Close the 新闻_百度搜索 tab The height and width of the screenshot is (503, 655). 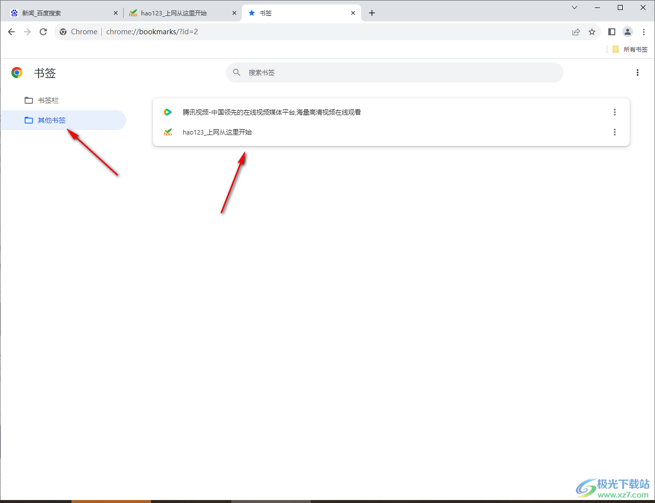pos(116,13)
